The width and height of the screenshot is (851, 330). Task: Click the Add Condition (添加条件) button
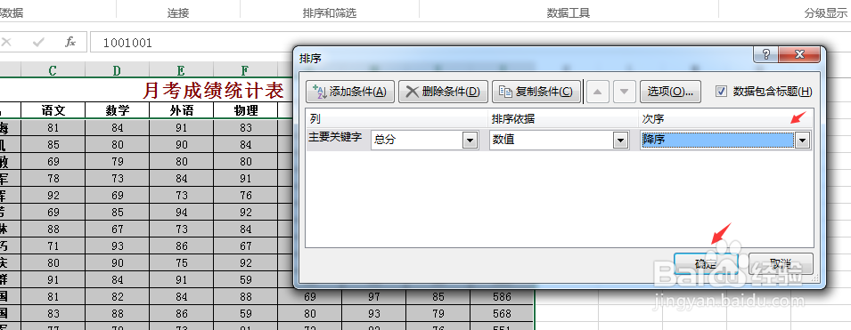(x=349, y=92)
